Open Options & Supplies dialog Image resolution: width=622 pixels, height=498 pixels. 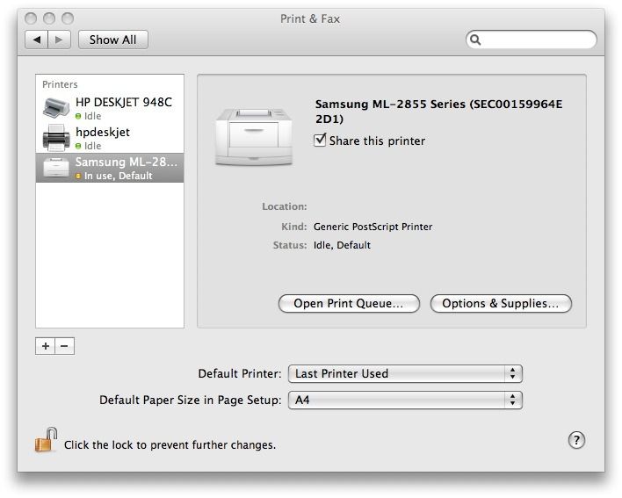pos(501,303)
